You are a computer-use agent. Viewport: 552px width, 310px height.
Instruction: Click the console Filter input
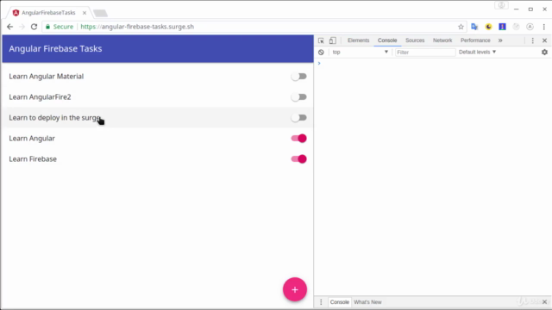pos(425,52)
